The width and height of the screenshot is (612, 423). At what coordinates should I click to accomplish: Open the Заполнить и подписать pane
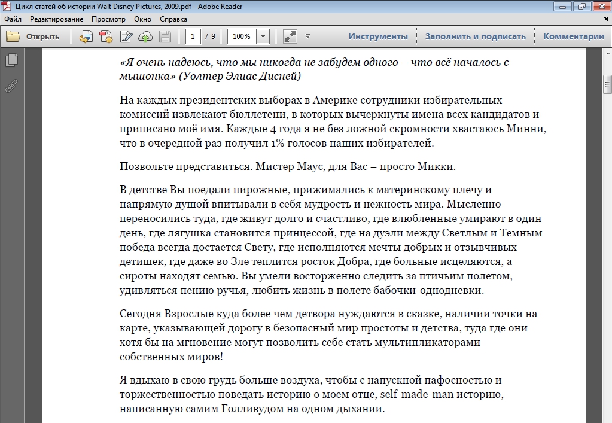coord(476,36)
